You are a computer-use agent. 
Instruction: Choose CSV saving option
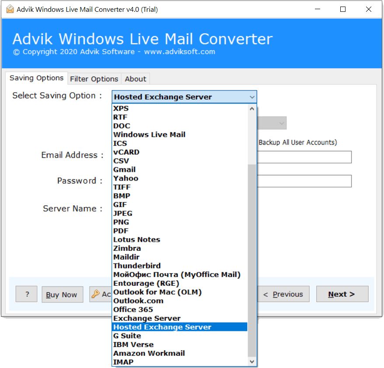coord(180,161)
